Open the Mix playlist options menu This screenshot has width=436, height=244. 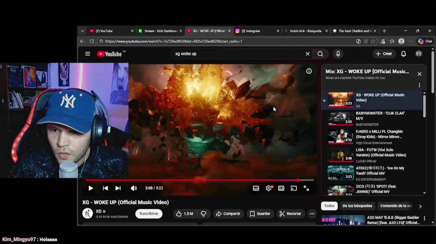point(419,85)
